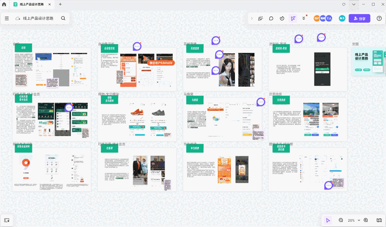Close the 线上产品设计思路 tab

tap(50, 4)
